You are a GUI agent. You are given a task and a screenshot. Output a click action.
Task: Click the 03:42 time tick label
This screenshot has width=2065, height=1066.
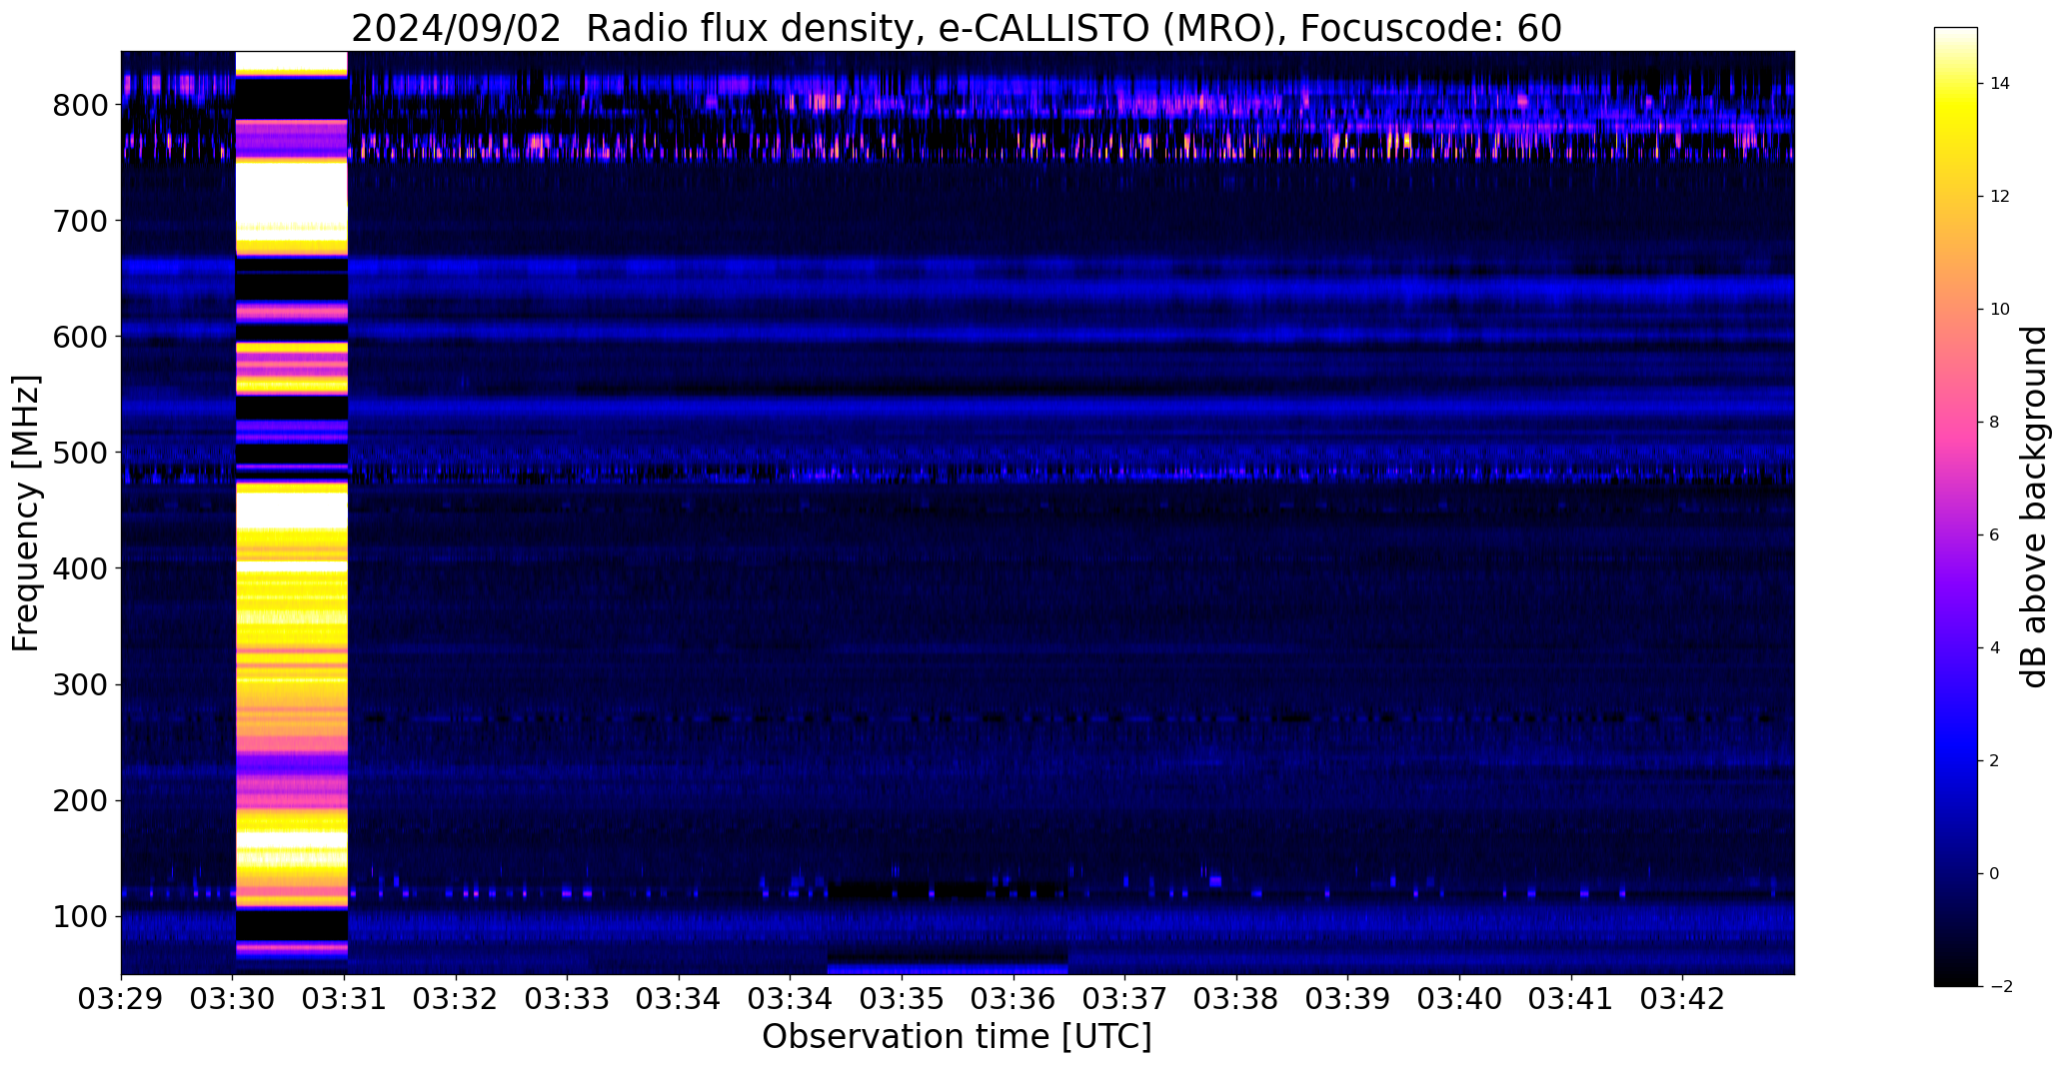pos(1683,1000)
